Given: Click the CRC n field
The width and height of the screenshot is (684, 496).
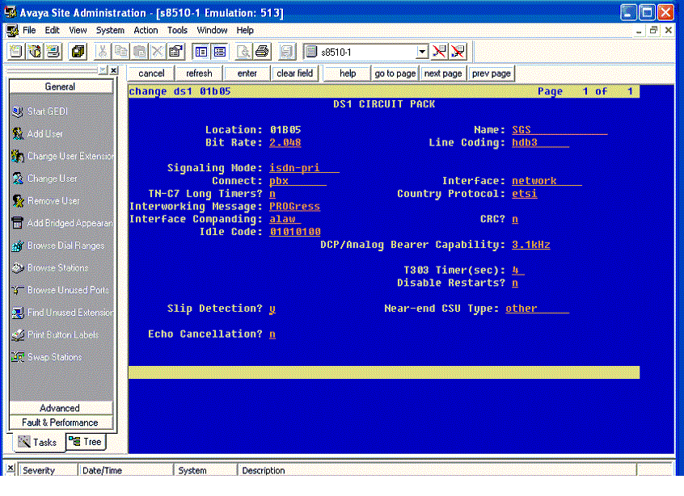Looking at the screenshot, I should tap(515, 219).
